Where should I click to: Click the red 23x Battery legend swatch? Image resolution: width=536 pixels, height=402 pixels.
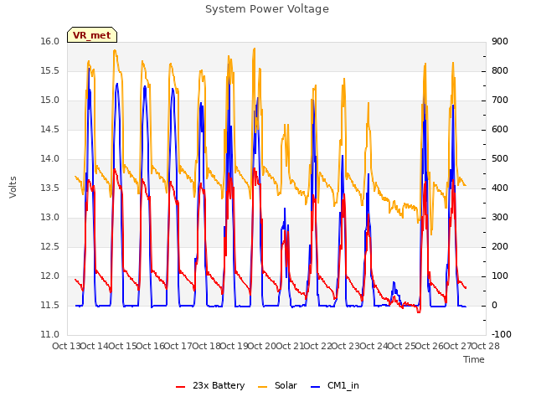(180, 387)
